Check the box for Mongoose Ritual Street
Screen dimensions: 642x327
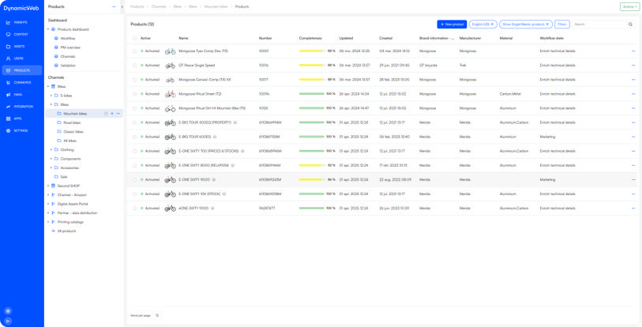[135, 94]
